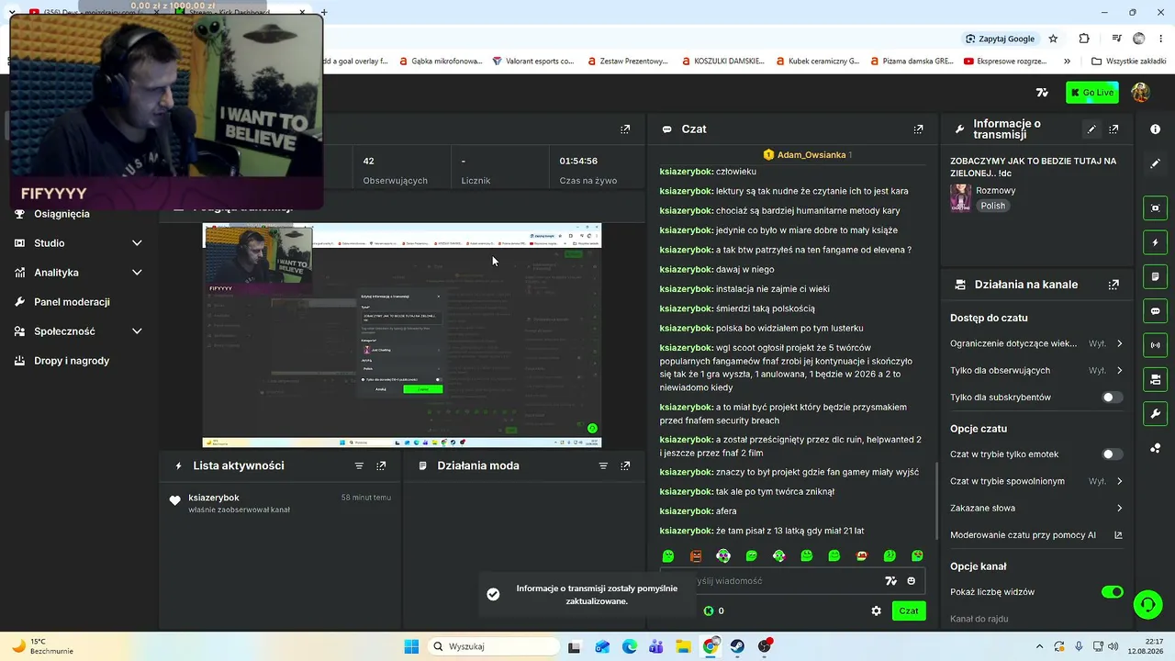The width and height of the screenshot is (1175, 661).
Task: Click the 7TV icon in the chat input
Action: pos(890,580)
